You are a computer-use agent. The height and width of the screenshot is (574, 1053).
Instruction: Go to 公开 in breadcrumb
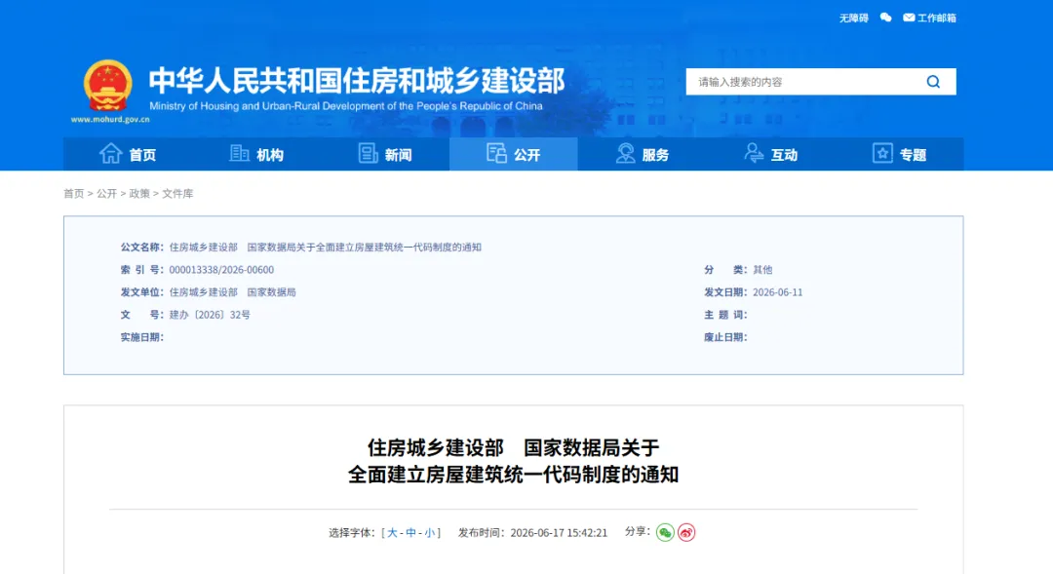click(107, 193)
